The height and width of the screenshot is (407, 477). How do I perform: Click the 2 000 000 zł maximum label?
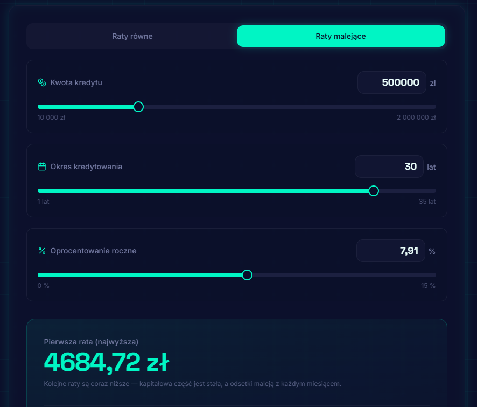416,118
